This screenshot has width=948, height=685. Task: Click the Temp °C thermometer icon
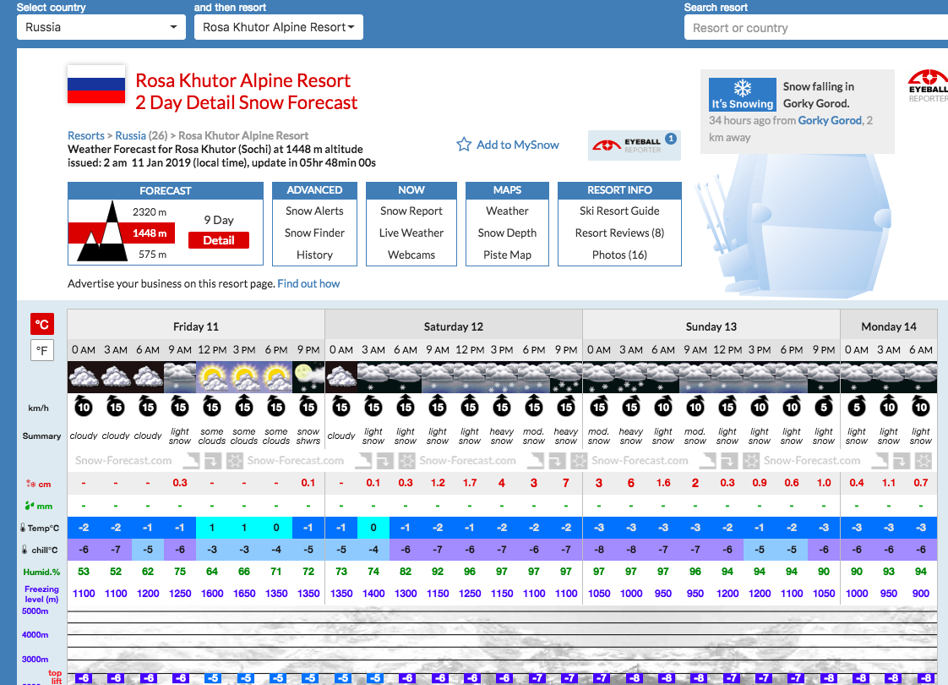pyautogui.click(x=22, y=528)
